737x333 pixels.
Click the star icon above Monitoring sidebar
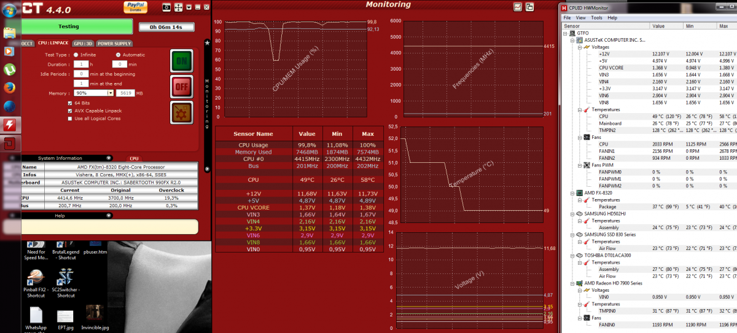pos(207,43)
